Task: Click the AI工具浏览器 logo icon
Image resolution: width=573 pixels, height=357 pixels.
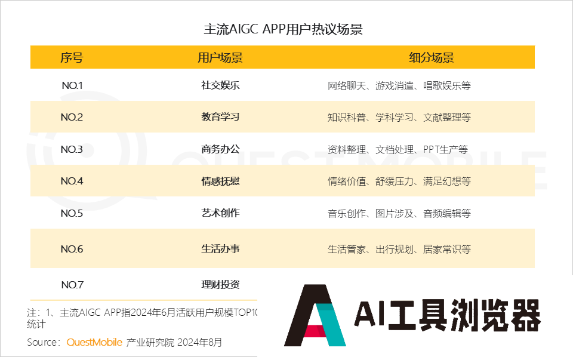Action: [315, 315]
